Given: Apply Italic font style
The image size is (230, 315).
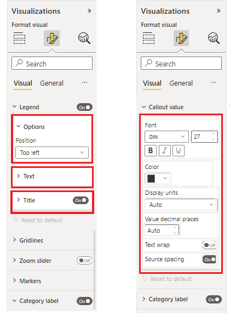Looking at the screenshot, I should tap(165, 150).
